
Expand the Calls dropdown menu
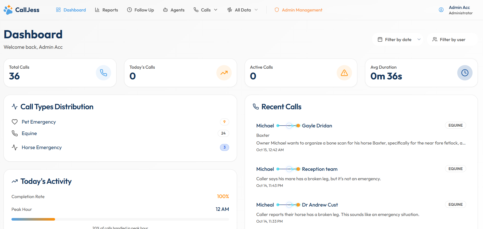tap(205, 10)
